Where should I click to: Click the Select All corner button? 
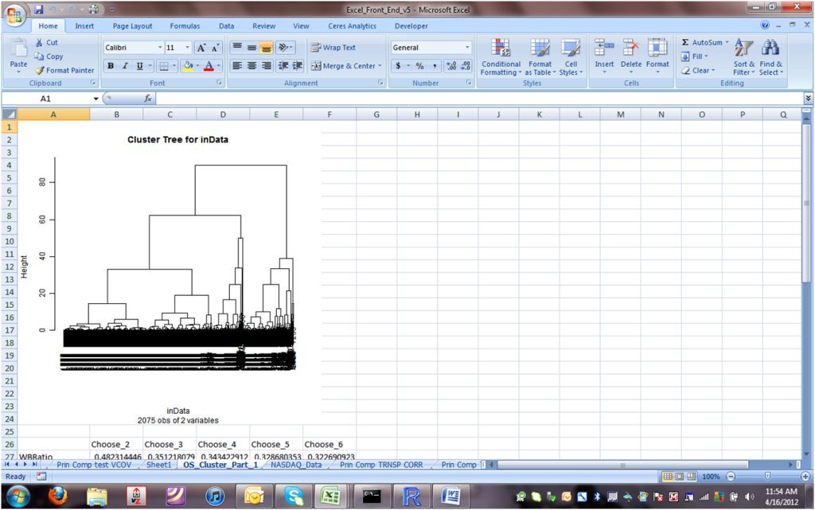tap(10, 115)
